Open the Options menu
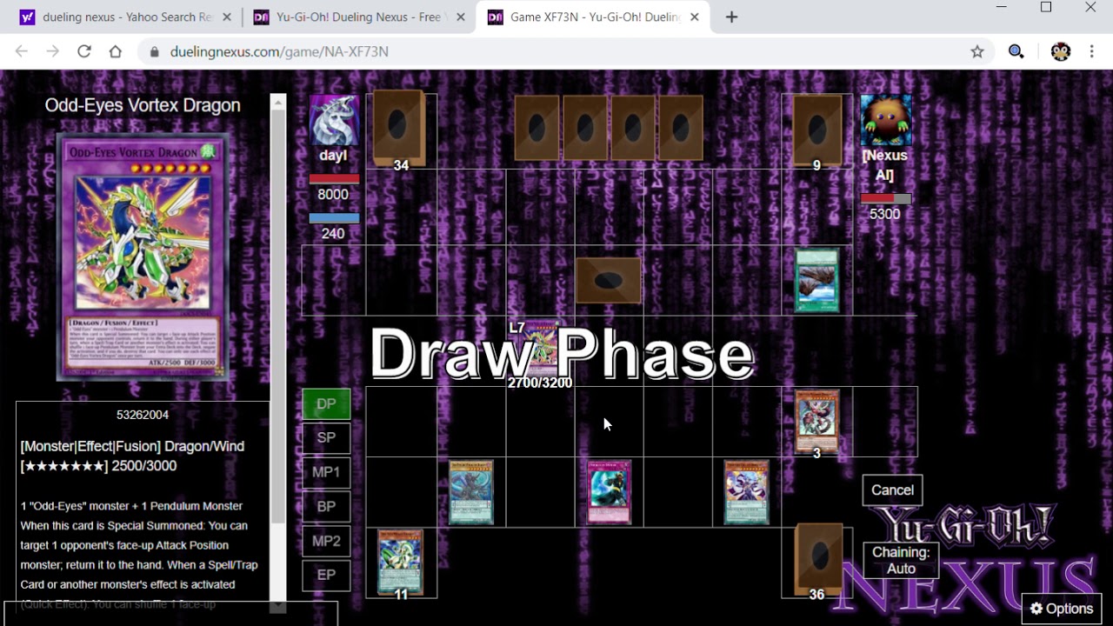Image resolution: width=1113 pixels, height=626 pixels. [1062, 609]
